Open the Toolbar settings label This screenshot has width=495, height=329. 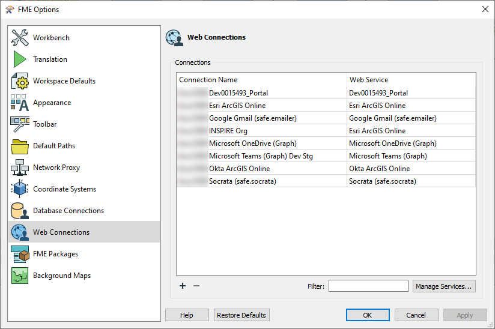(45, 124)
